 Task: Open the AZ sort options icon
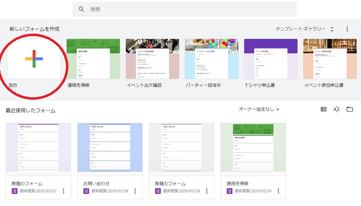pos(336,109)
